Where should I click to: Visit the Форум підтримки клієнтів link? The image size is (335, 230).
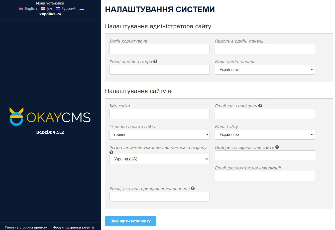point(74,227)
